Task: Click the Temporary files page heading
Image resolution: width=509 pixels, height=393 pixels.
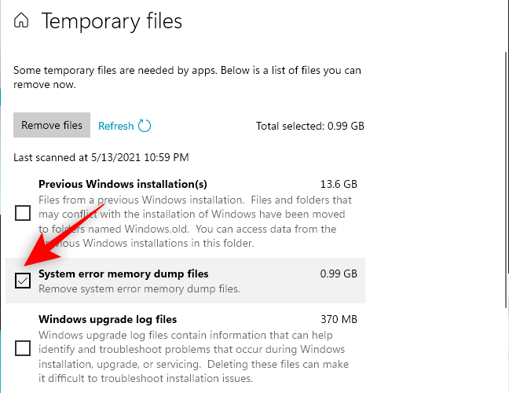Action: pyautogui.click(x=112, y=21)
